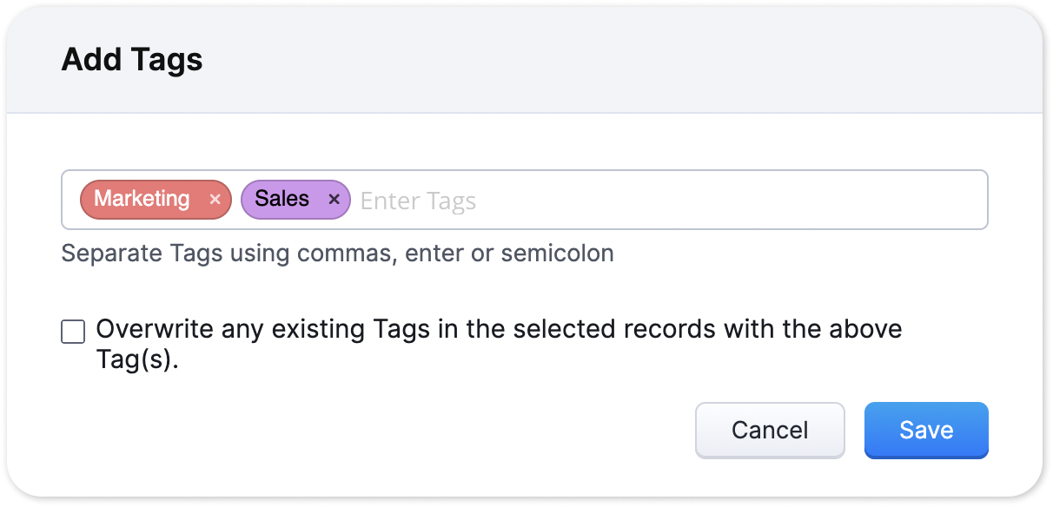
Task: Click the Enter Tags placeholder text
Action: [x=418, y=201]
